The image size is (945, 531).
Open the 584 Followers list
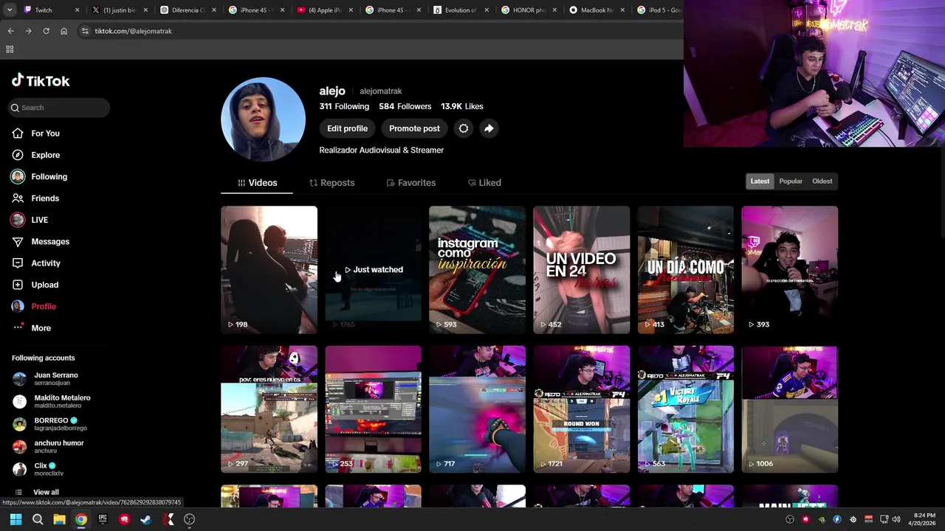405,107
